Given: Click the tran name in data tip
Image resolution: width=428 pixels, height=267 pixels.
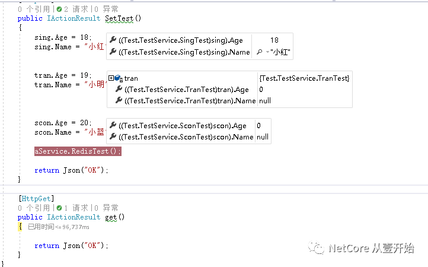Looking at the screenshot, I should pyautogui.click(x=131, y=78).
